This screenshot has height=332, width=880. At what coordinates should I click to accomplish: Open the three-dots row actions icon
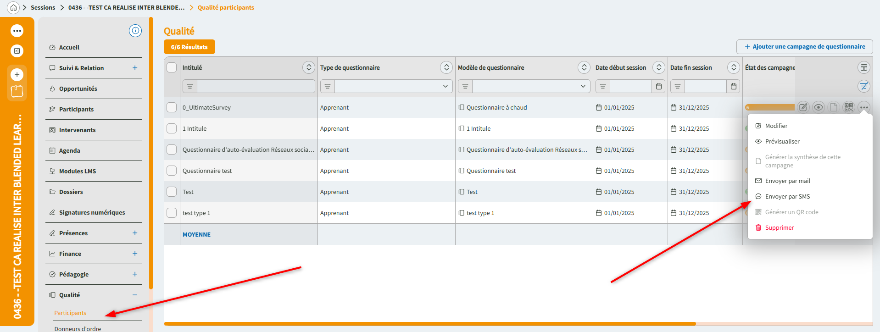tap(864, 107)
